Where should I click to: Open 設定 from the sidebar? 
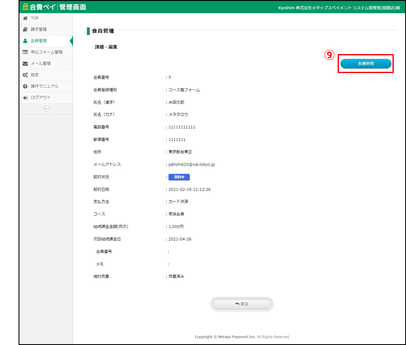(x=35, y=75)
